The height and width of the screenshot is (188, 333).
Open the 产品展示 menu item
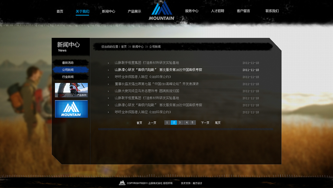(x=134, y=11)
